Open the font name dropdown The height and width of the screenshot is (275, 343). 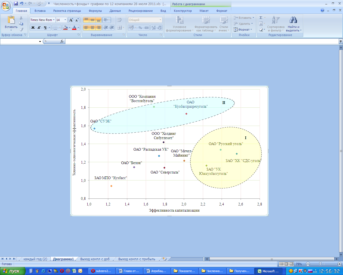pyautogui.click(x=54, y=20)
